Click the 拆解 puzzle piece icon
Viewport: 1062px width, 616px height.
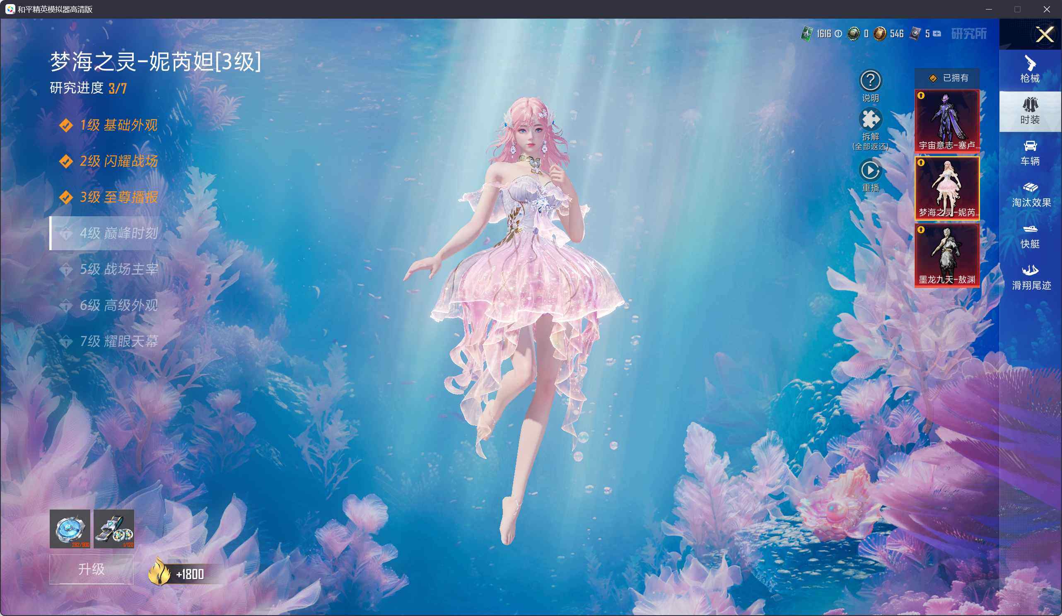pos(870,119)
